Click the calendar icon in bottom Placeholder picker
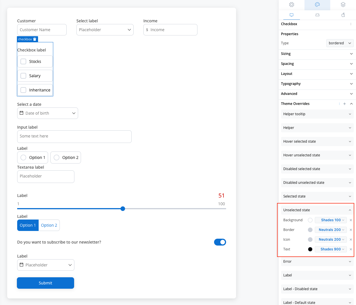 (21, 265)
